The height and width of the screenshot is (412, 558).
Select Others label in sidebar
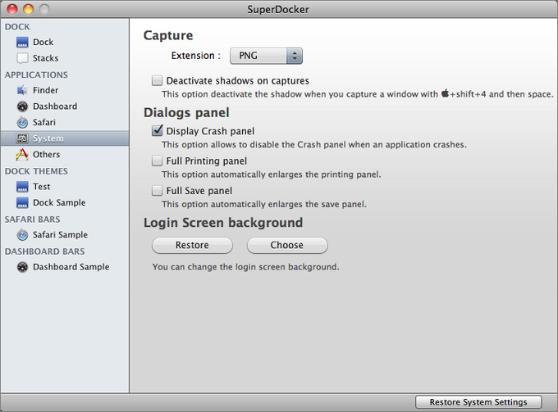[46, 155]
